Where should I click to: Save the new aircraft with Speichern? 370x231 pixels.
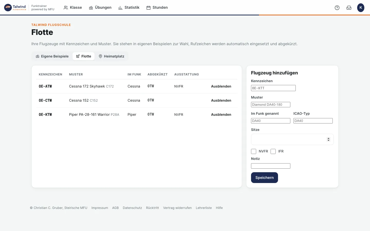[264, 178]
